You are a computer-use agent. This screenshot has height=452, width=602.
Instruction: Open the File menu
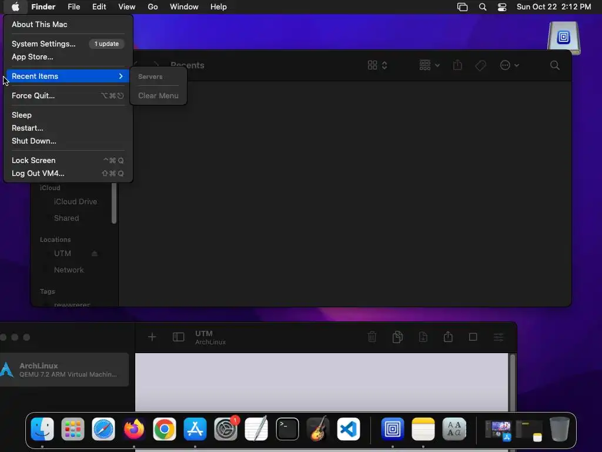pos(73,7)
